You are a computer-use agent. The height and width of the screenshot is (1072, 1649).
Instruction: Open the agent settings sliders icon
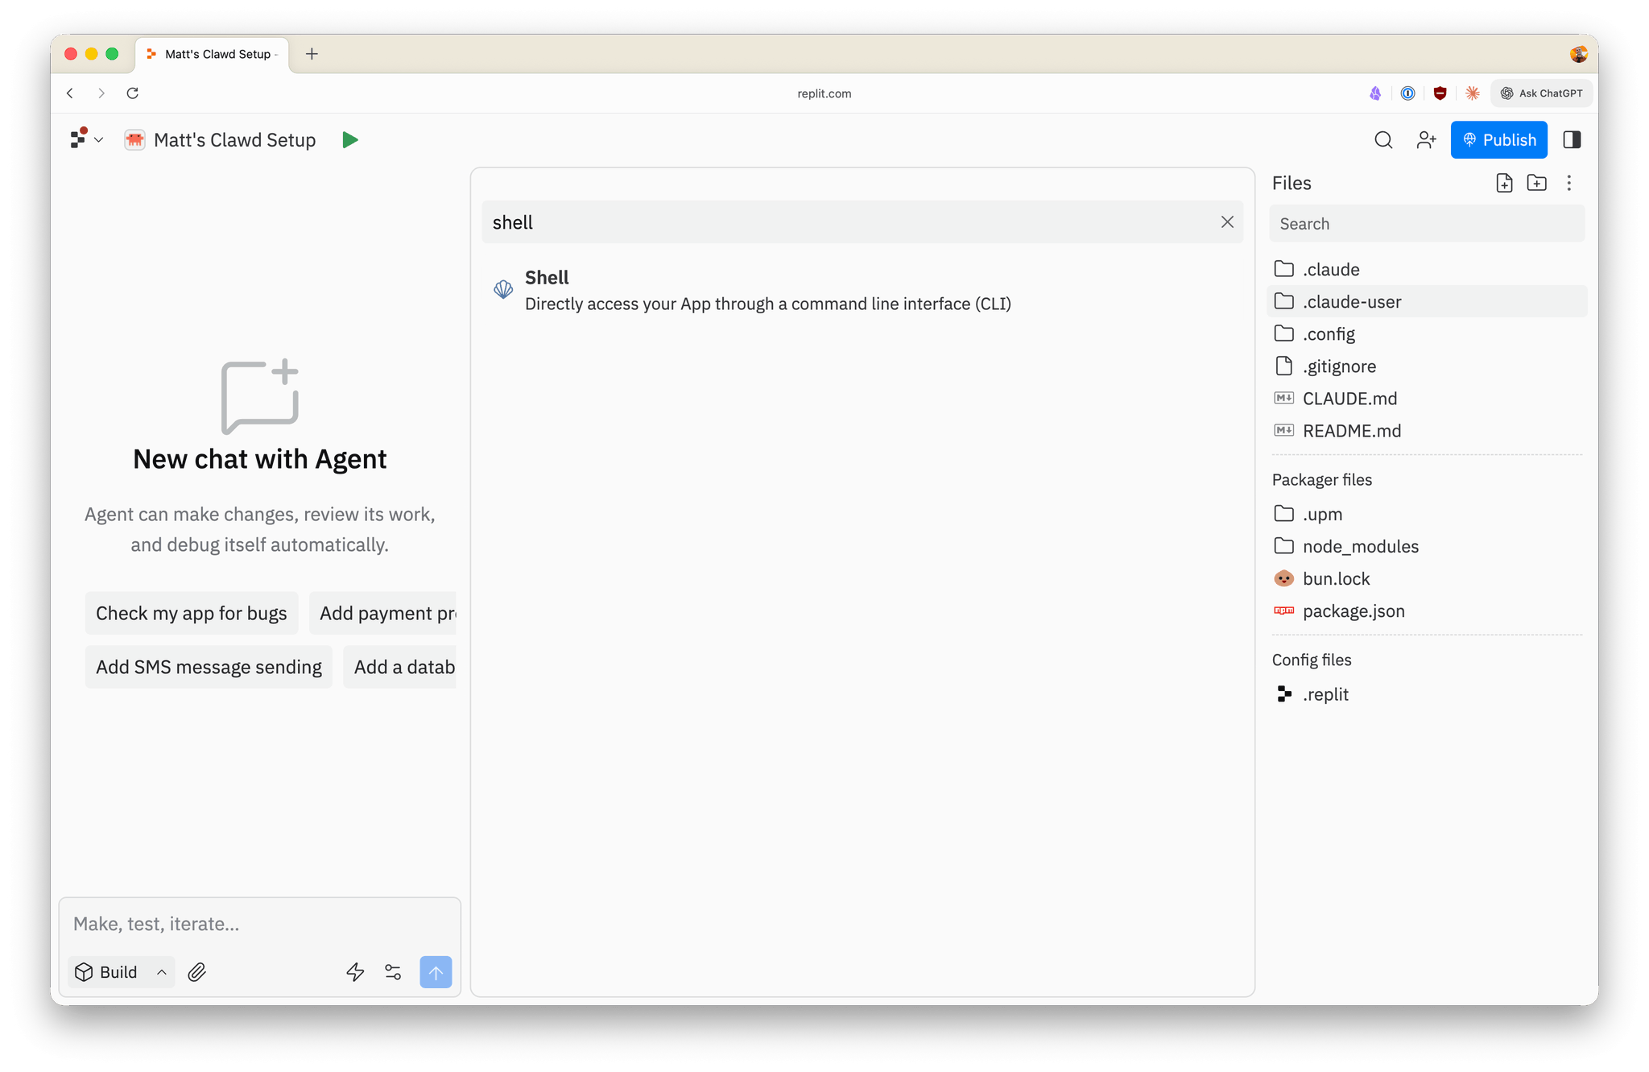click(x=393, y=972)
